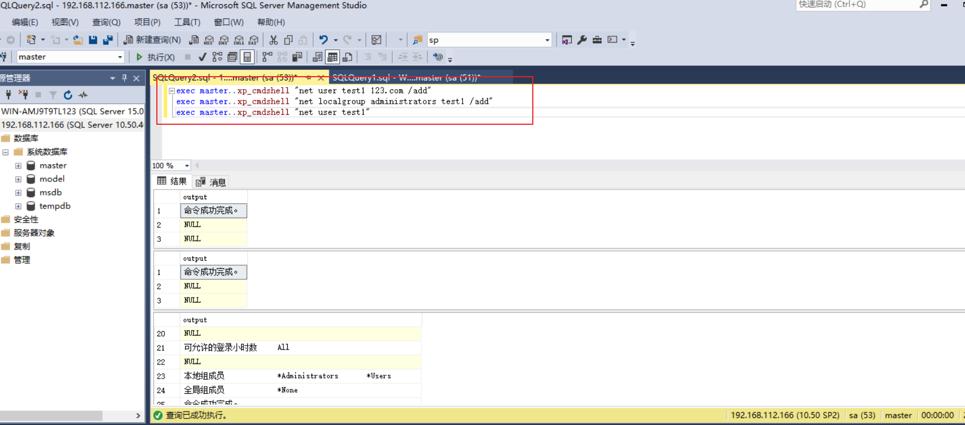
Task: Refresh the Object Explorer tree
Action: tap(68, 95)
